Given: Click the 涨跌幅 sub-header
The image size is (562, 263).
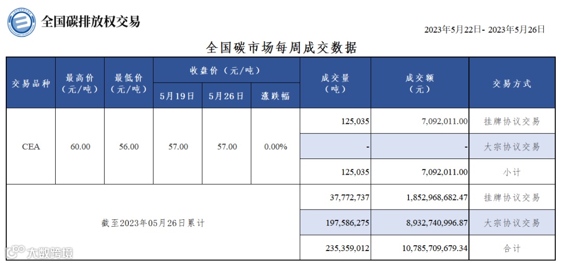Looking at the screenshot, I should click(x=275, y=96).
